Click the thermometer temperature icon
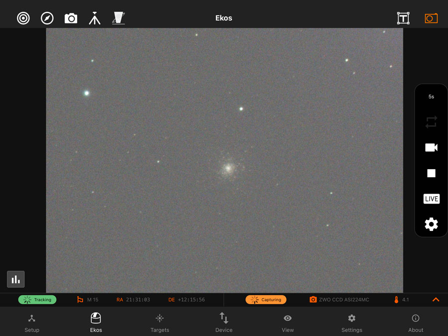This screenshot has width=448, height=336. (396, 300)
